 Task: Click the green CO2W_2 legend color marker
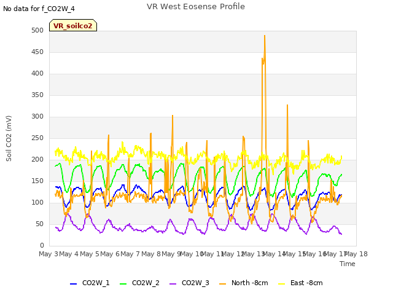[x=123, y=284]
